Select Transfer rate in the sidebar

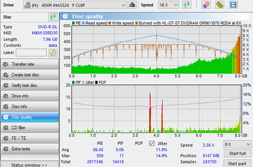click(29, 64)
